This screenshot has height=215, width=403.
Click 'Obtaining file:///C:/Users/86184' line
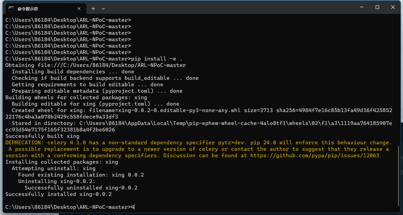pyautogui.click(x=96, y=65)
